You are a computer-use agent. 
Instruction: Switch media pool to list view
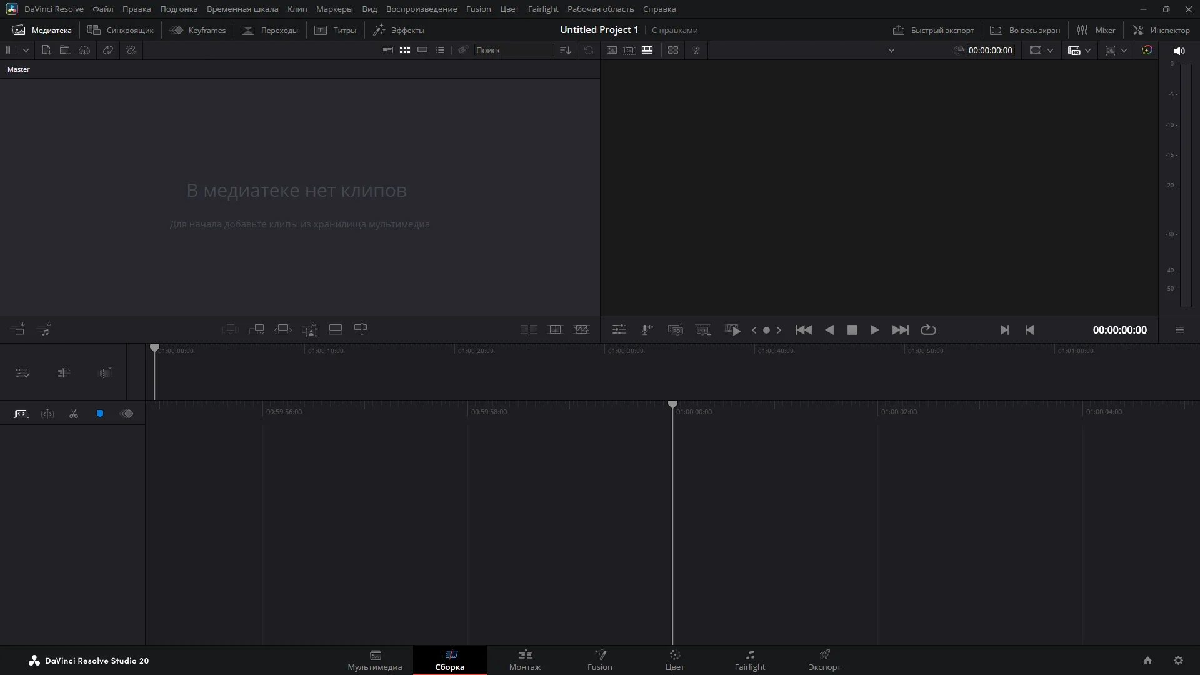440,50
